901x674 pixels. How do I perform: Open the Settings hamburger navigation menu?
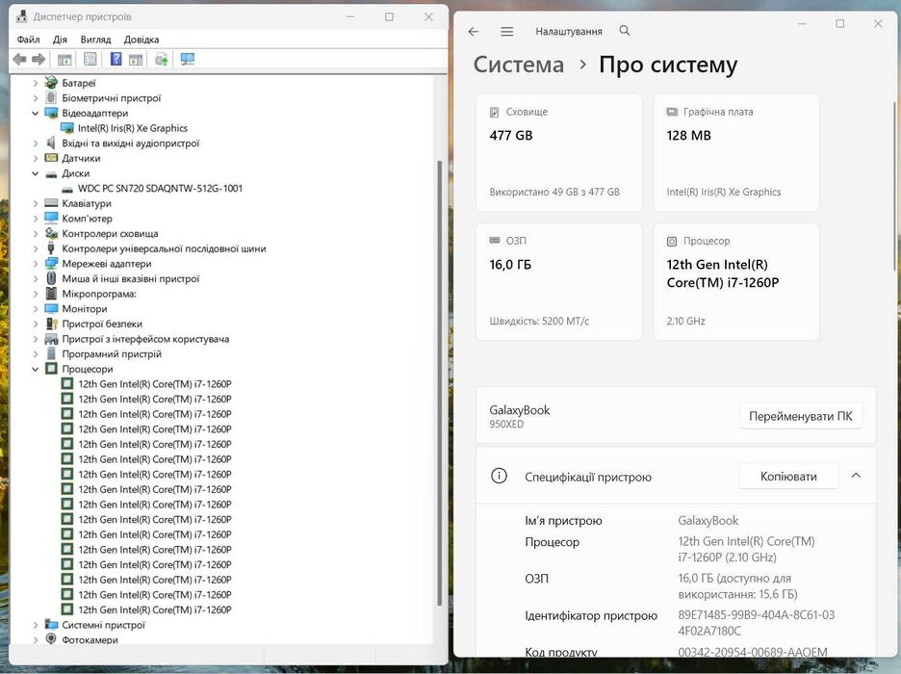pyautogui.click(x=506, y=32)
